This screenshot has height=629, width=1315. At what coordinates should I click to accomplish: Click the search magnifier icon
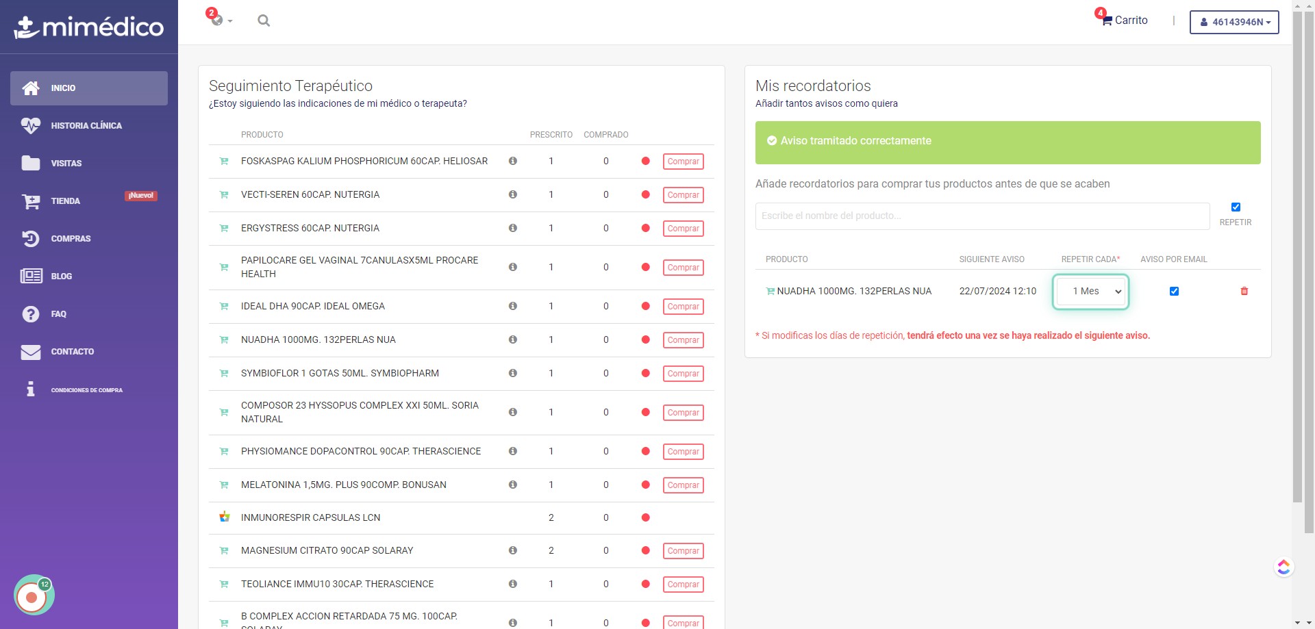[x=264, y=21]
